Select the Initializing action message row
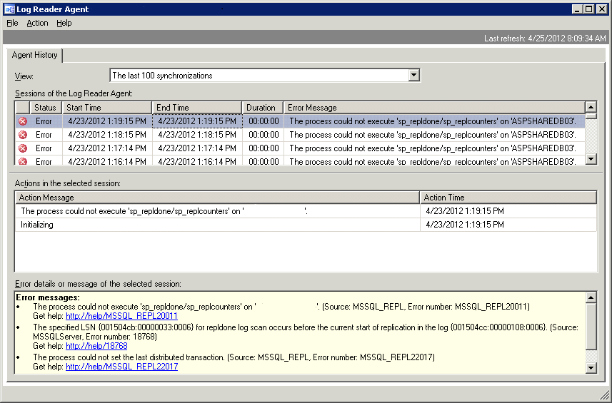Image resolution: width=612 pixels, height=403 pixels. 217,225
